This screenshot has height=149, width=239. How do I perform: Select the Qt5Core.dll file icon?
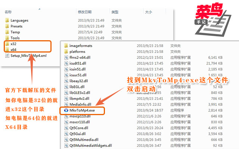[x=66, y=128]
